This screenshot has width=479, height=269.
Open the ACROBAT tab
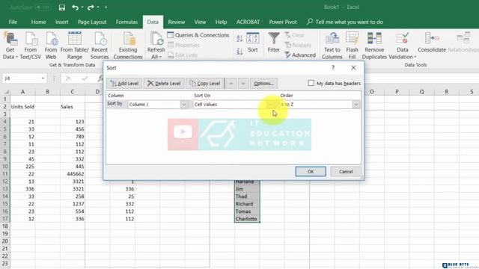(248, 22)
